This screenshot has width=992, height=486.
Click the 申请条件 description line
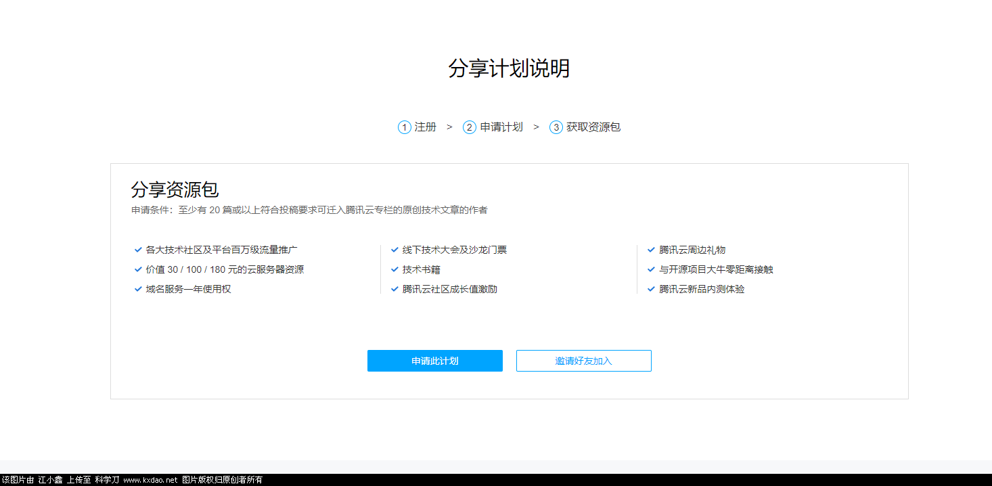click(x=309, y=210)
